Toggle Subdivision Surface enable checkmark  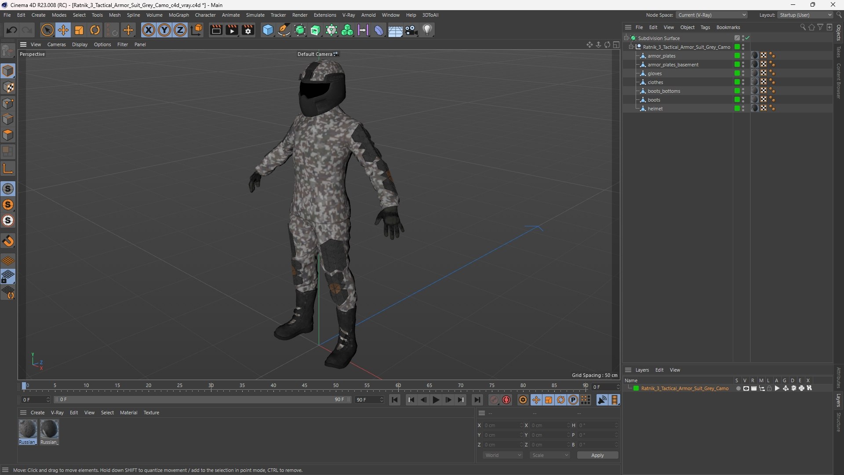pos(748,38)
